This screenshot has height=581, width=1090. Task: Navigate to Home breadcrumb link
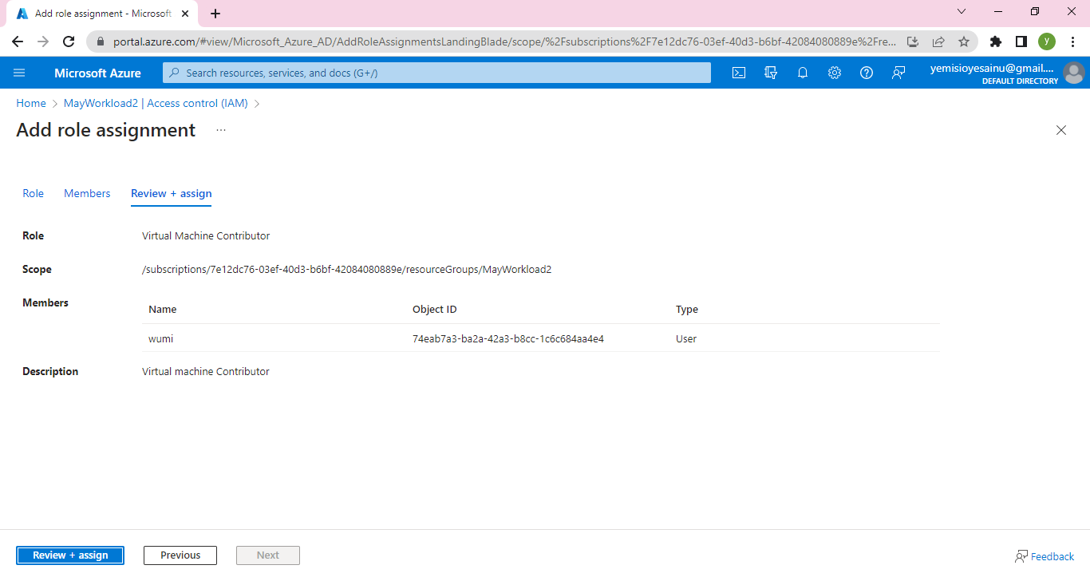[31, 103]
